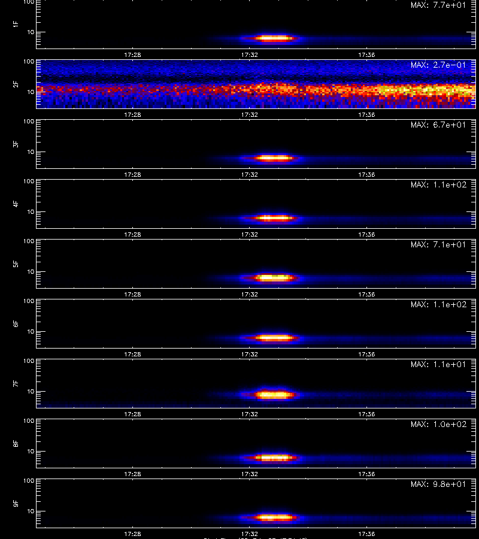479x539 pixels.
Task: Click the 100 y-axis tick label of panel 2F
Action: pyautogui.click(x=29, y=62)
